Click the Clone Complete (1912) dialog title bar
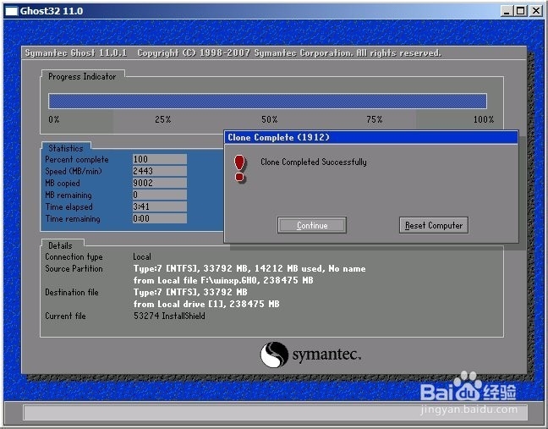Image resolution: width=548 pixels, height=429 pixels. click(370, 137)
